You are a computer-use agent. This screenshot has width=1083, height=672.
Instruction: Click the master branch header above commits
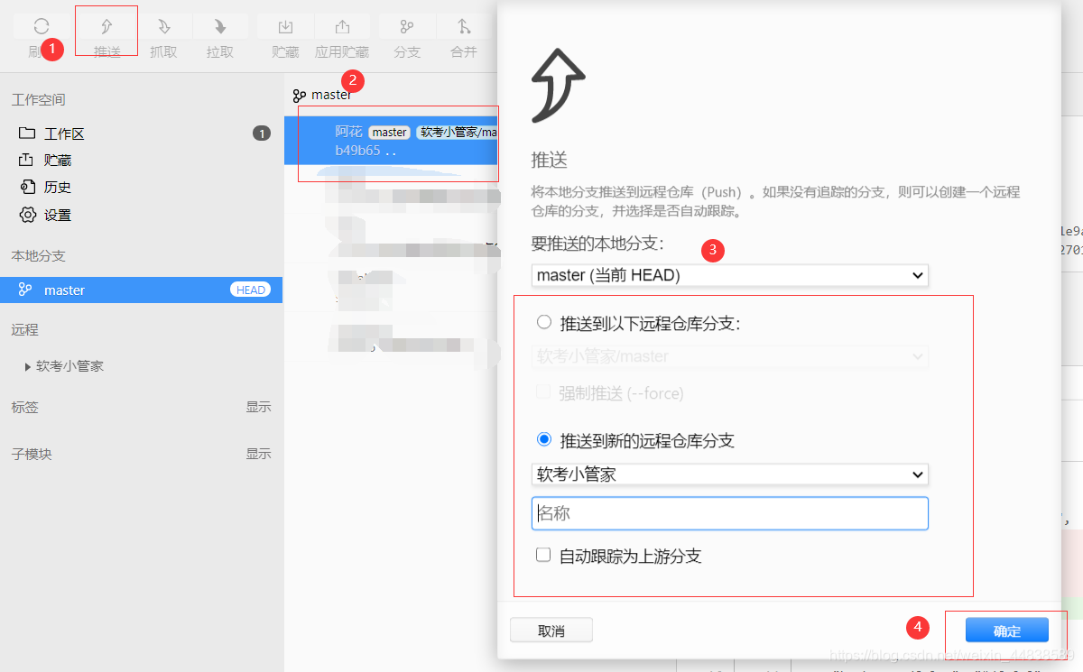pos(322,95)
